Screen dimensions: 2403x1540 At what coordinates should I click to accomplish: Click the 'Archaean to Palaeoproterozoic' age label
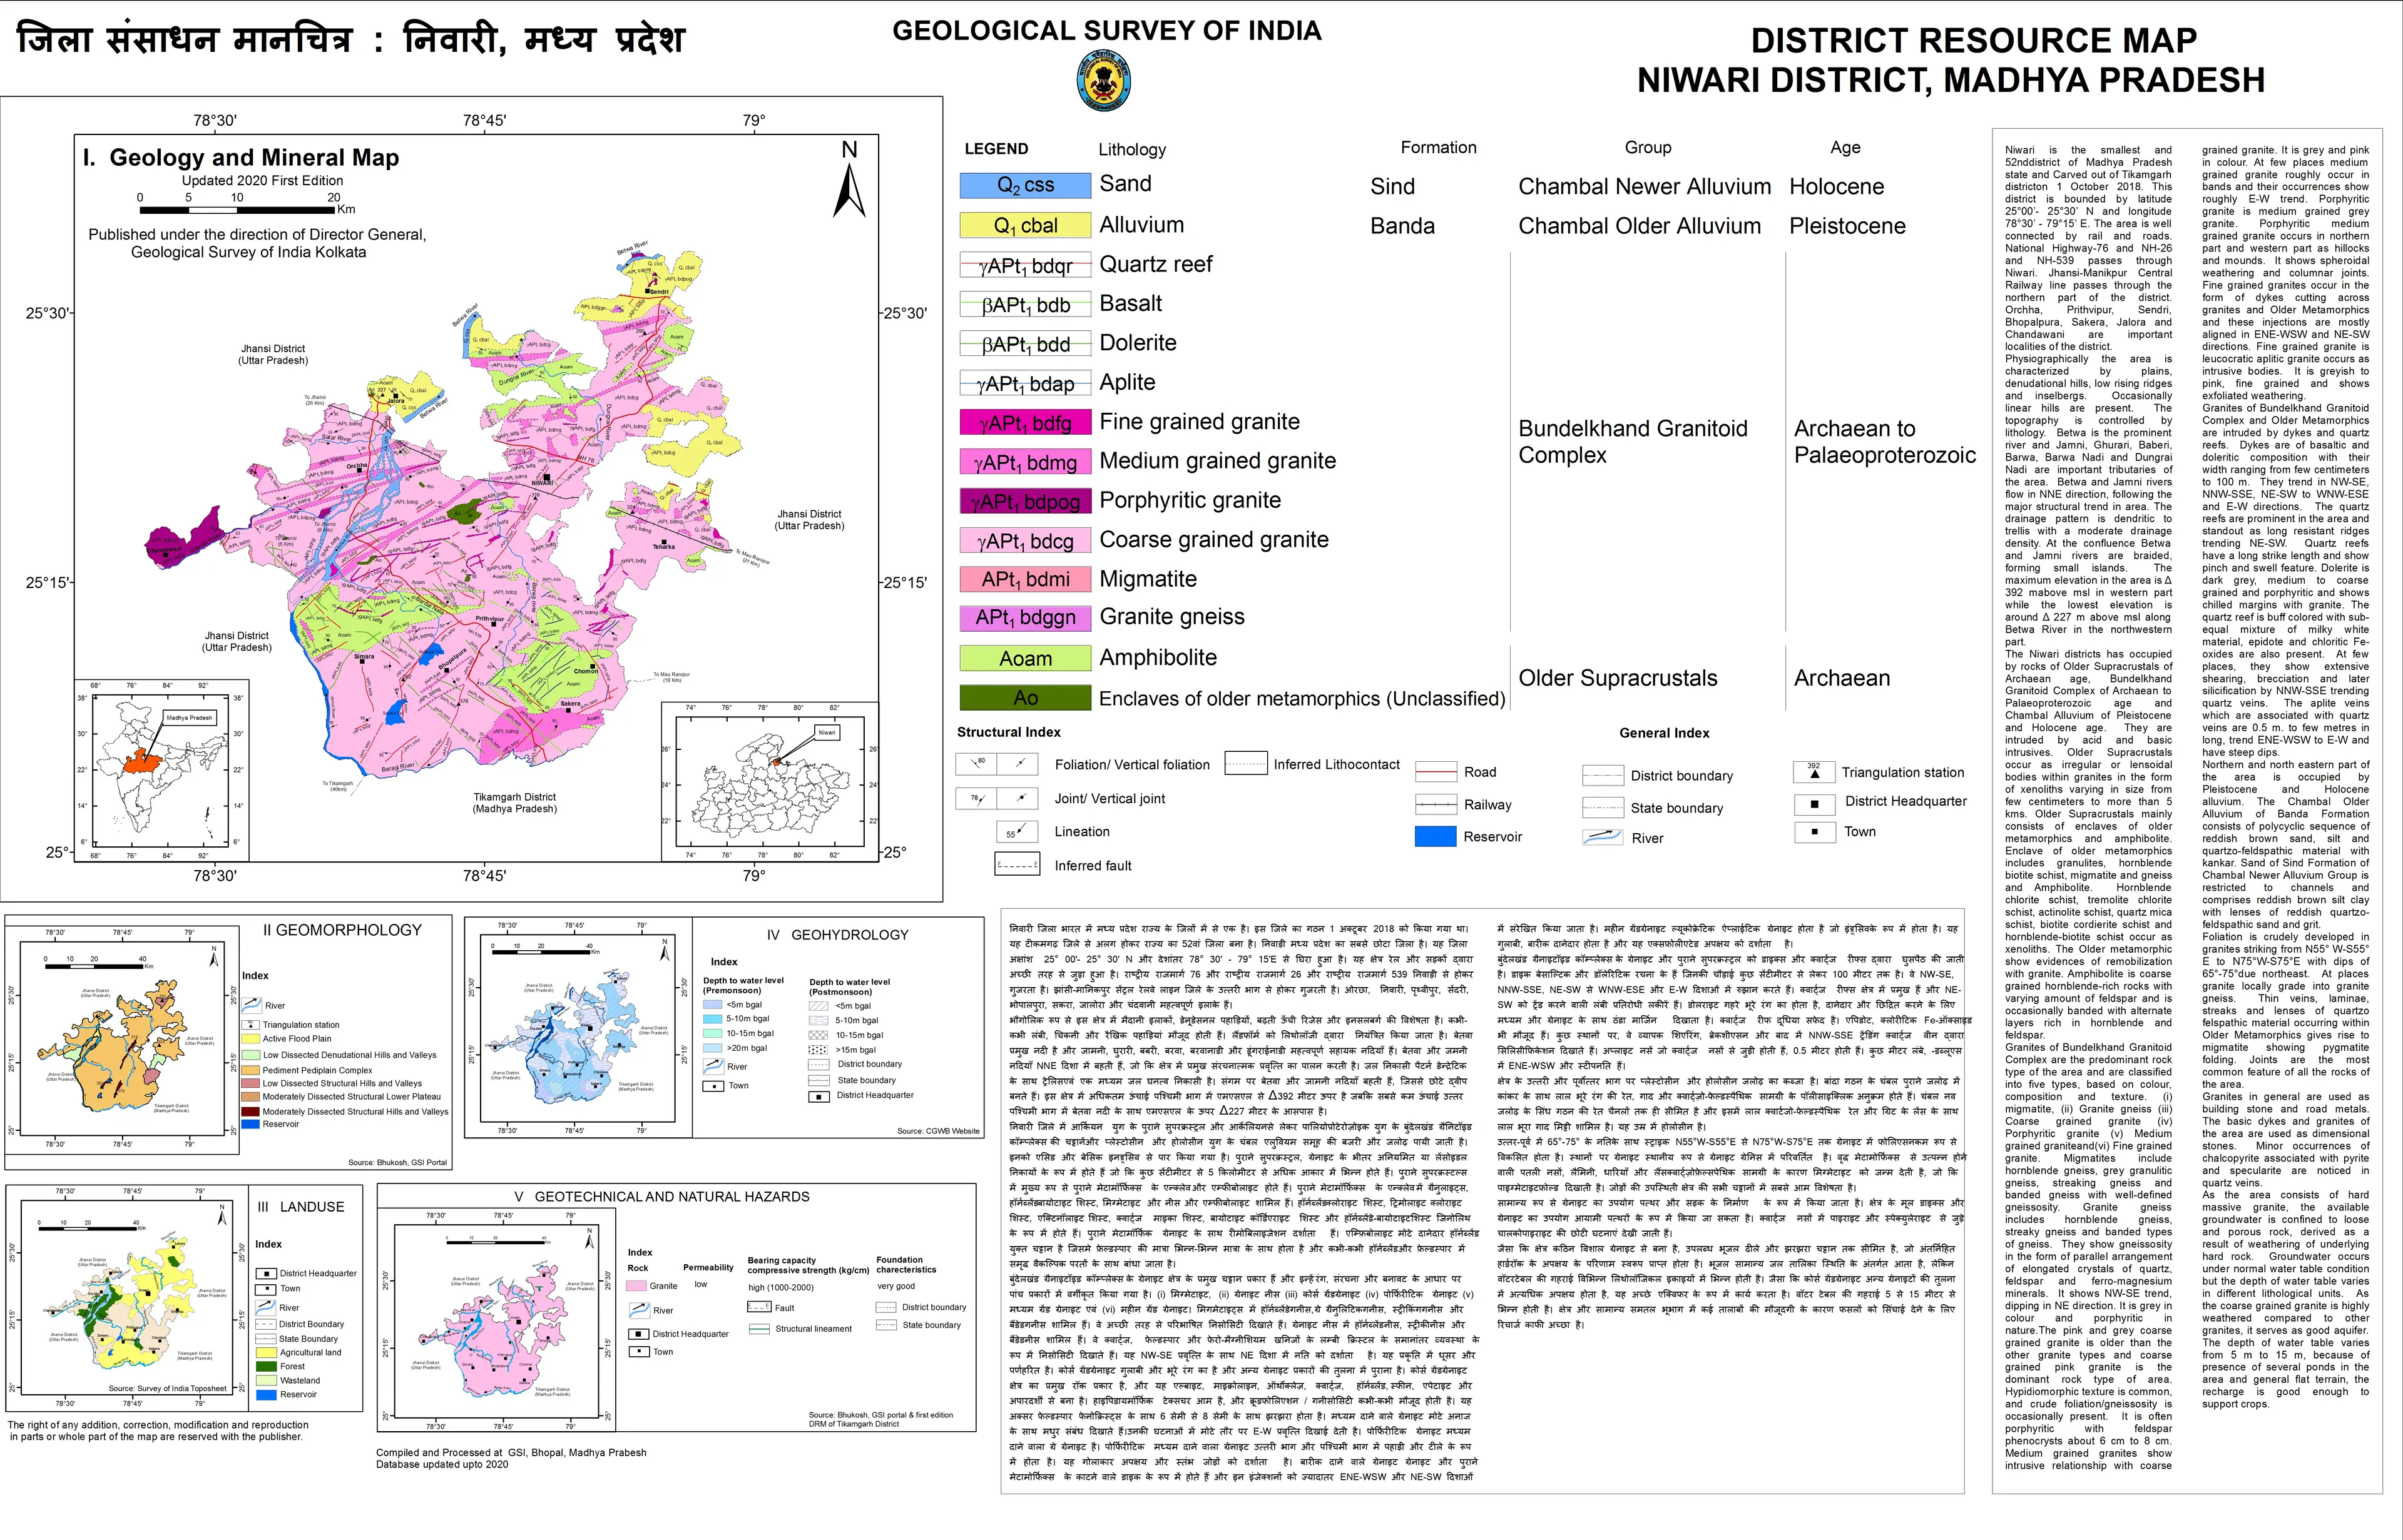point(1885,442)
